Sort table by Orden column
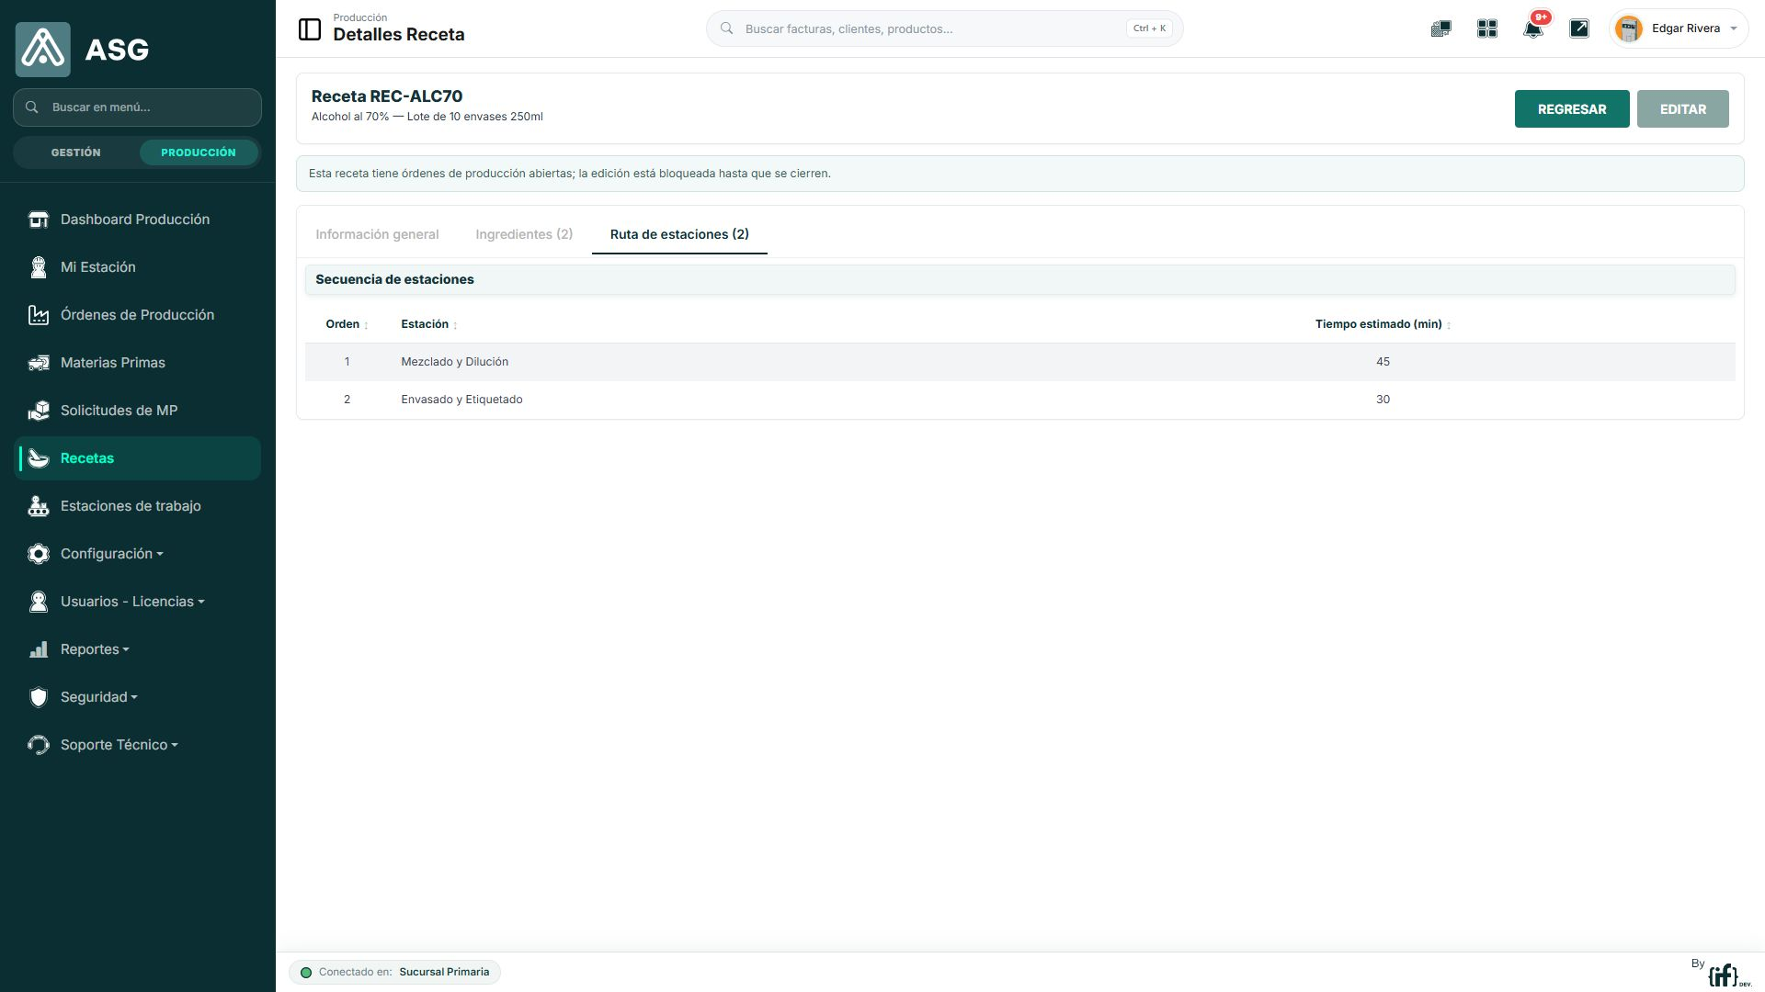Image resolution: width=1765 pixels, height=992 pixels. pos(347,324)
